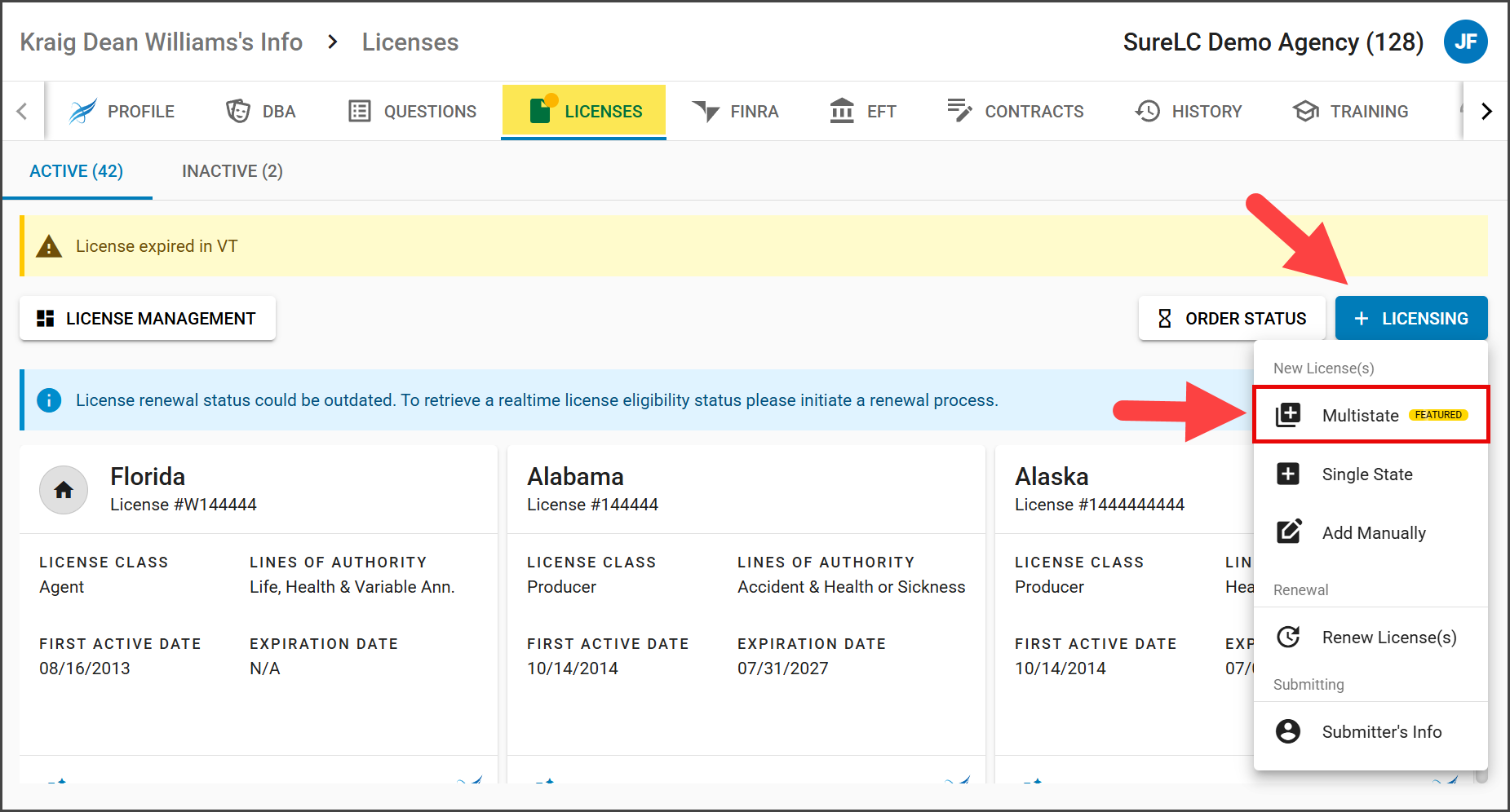Click the License expired warning triangle icon
Image resolution: width=1510 pixels, height=812 pixels.
point(49,246)
